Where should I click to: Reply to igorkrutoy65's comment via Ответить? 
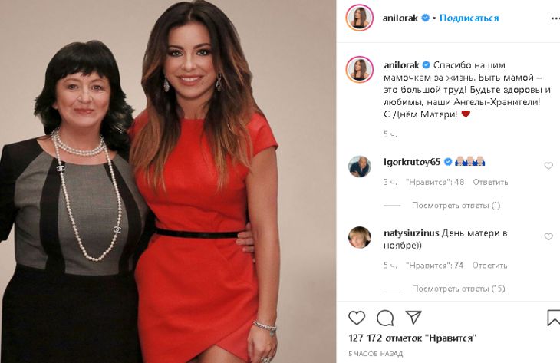tap(490, 182)
